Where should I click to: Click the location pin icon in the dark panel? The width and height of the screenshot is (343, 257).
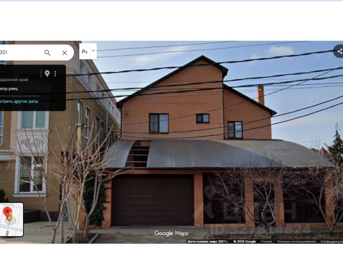(x=47, y=73)
